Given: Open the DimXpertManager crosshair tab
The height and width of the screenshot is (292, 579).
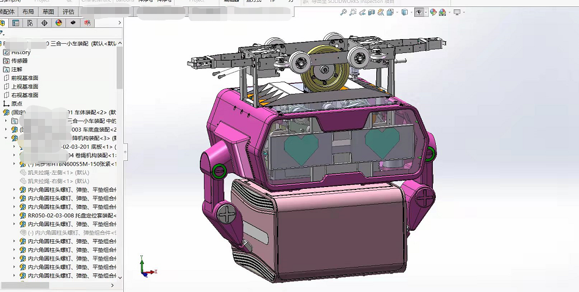Looking at the screenshot, I should click(x=44, y=23).
